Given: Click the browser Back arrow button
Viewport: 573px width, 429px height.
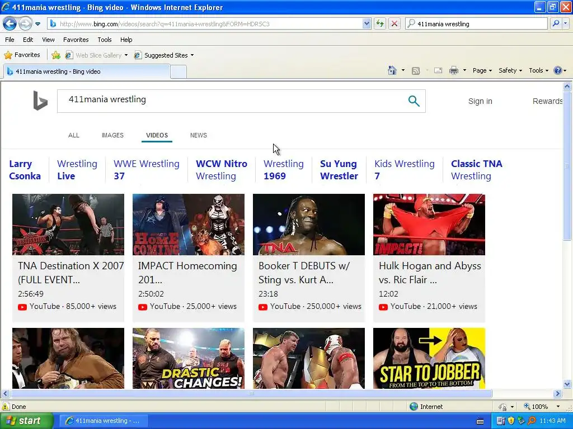Looking at the screenshot, I should click(x=10, y=24).
